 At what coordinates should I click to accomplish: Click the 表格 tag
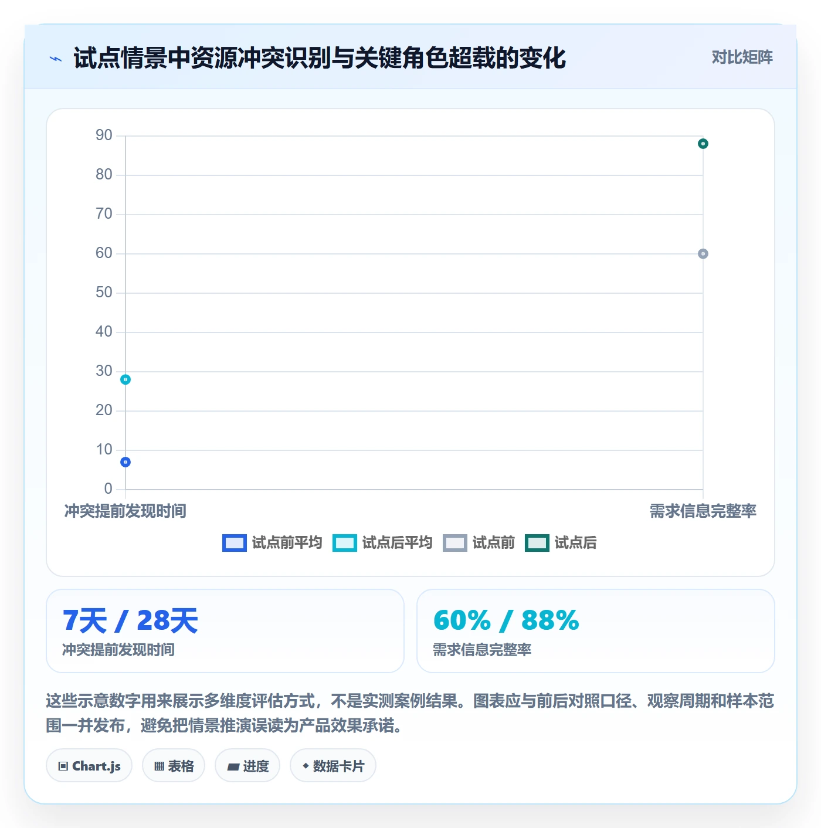174,765
